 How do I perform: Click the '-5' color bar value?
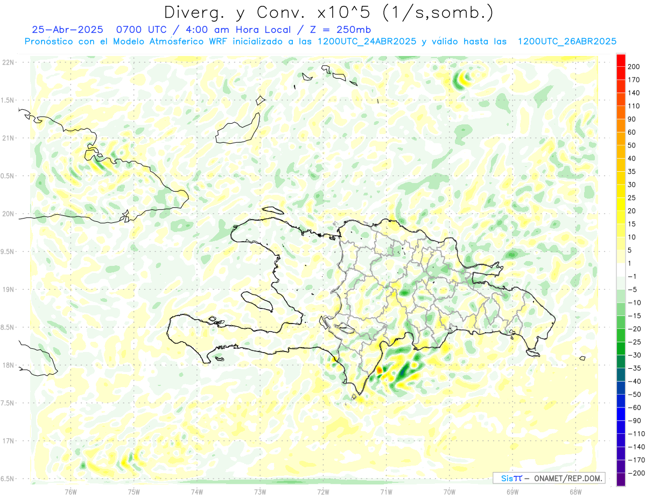point(633,290)
